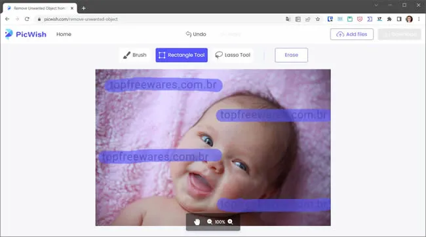
Task: Click the greyed-out Download button
Action: (399, 34)
